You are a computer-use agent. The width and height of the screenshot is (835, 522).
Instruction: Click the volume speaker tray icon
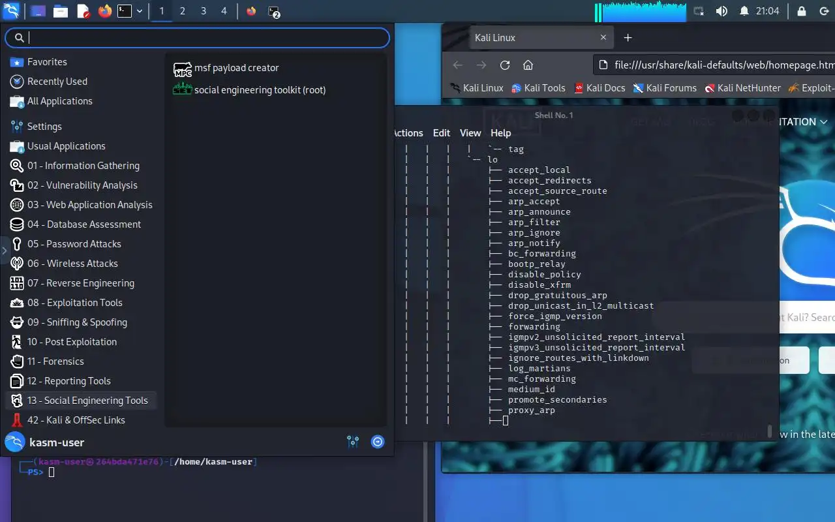[721, 11]
